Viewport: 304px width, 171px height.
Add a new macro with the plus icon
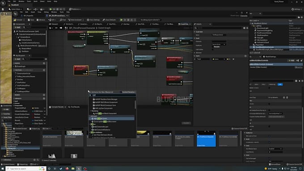coord(44,95)
